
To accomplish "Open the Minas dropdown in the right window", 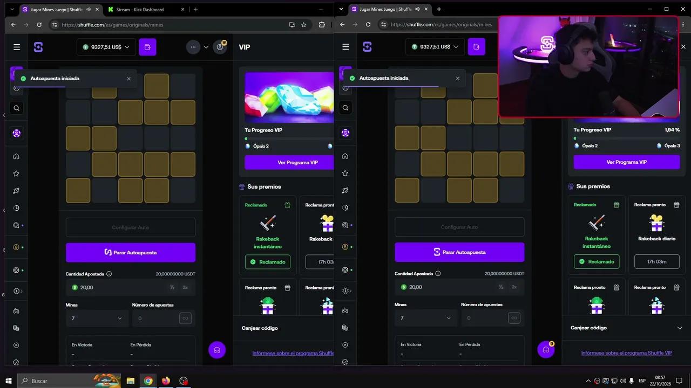I will pyautogui.click(x=426, y=318).
